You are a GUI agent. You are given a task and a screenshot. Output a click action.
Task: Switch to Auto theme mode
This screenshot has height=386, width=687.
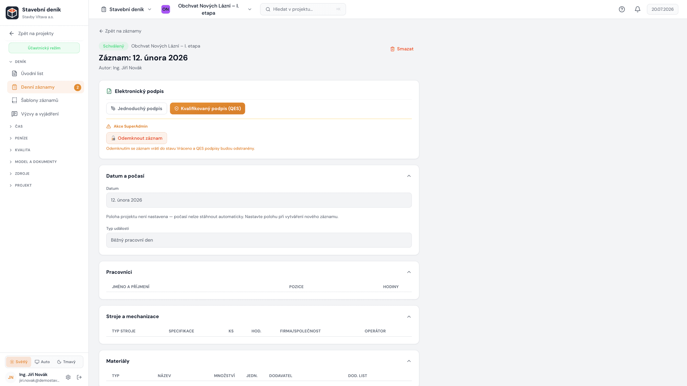pos(42,362)
